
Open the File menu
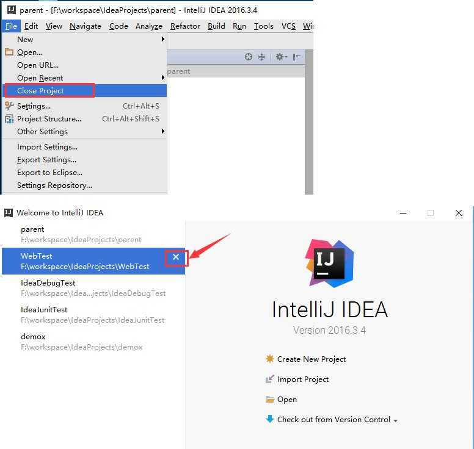11,26
